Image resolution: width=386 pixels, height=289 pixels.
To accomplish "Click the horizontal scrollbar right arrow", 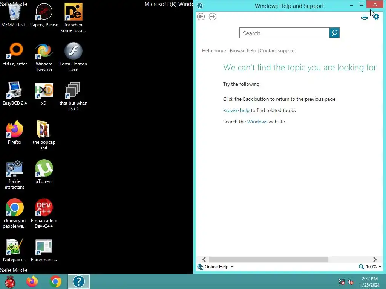I will (375, 260).
